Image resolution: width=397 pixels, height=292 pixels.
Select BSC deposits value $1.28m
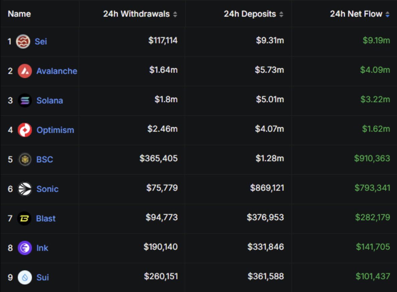pyautogui.click(x=270, y=158)
